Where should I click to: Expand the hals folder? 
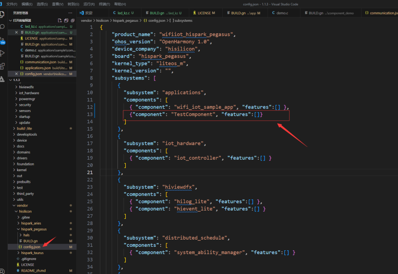[26, 235]
